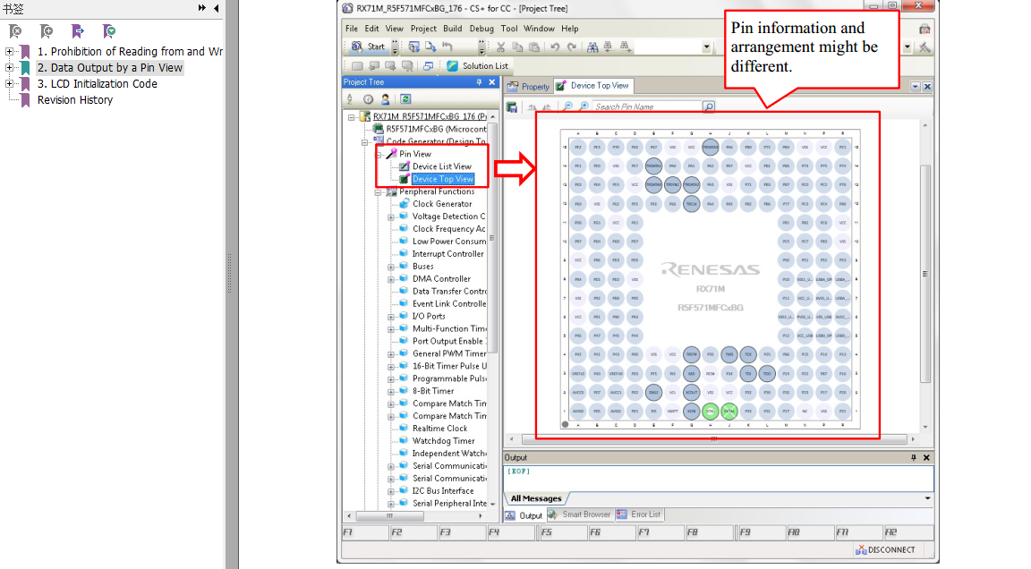This screenshot has width=1031, height=569.
Task: Click the add bookmark icon in bookmarks panel
Action: [46, 31]
